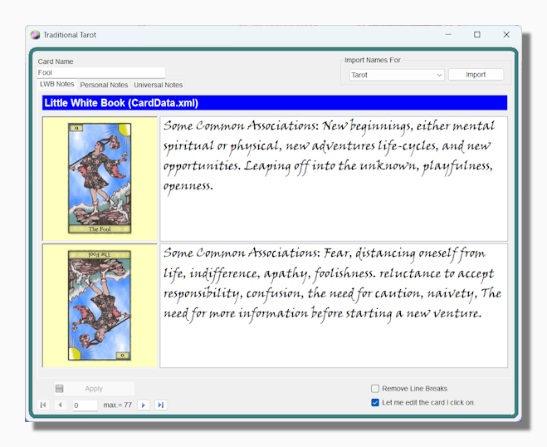The width and height of the screenshot is (547, 447).
Task: Click the Card Name field containing Fool
Action: [x=101, y=72]
